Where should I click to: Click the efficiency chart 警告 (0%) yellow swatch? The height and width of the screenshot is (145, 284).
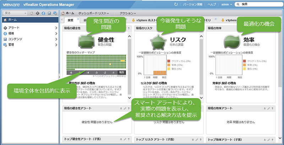coord(244,69)
